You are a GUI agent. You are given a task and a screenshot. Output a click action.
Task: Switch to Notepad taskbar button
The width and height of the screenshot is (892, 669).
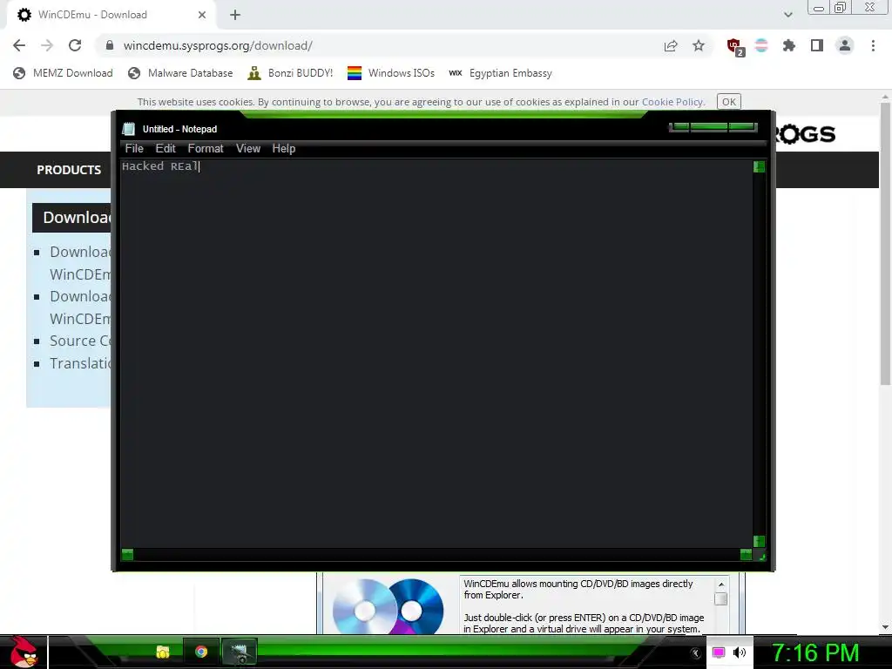pos(239,652)
